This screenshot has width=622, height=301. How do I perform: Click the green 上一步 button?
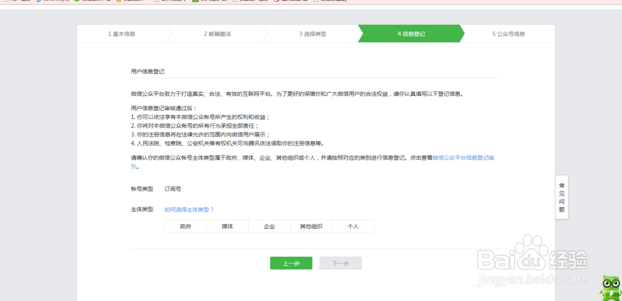pyautogui.click(x=291, y=263)
